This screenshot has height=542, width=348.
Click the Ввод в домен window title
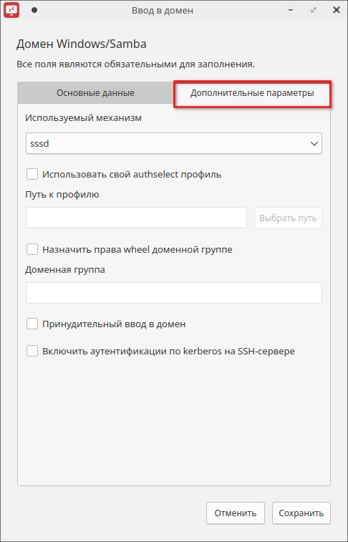[163, 10]
